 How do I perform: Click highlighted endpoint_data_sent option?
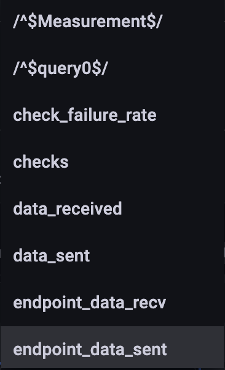pos(112,348)
